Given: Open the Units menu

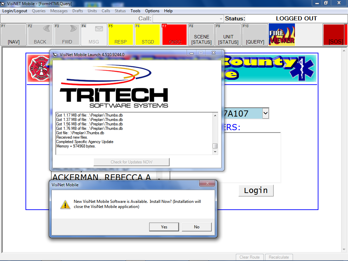Looking at the screenshot, I should pyautogui.click(x=92, y=11).
